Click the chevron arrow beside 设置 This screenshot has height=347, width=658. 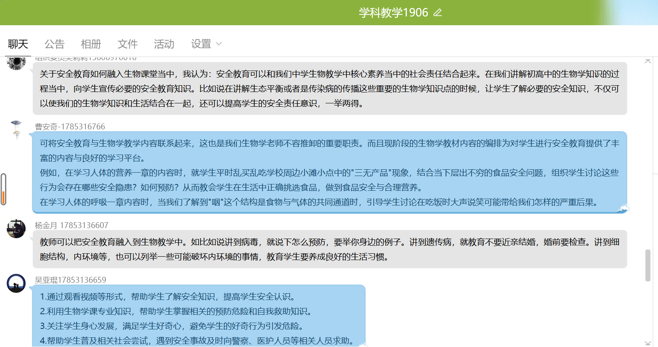tap(218, 44)
